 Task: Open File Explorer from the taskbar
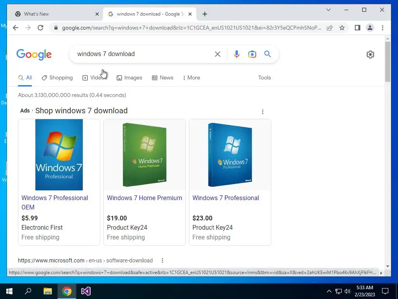[x=47, y=291]
